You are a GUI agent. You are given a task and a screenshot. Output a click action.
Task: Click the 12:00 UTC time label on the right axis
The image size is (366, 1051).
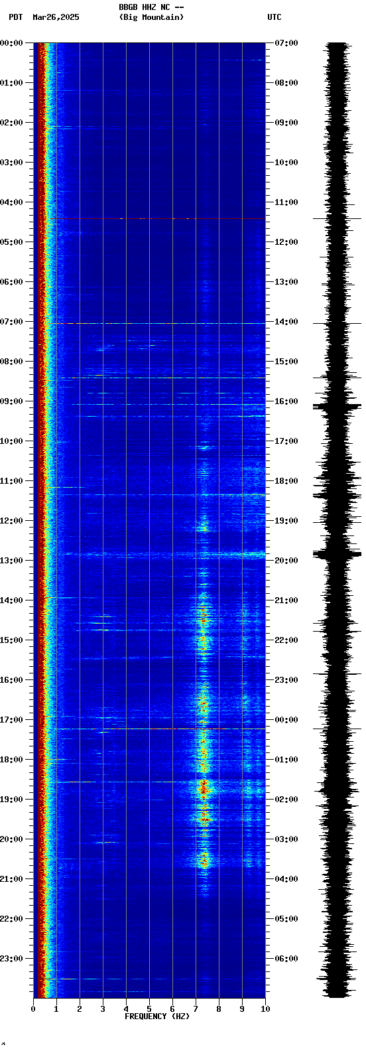pyautogui.click(x=286, y=242)
